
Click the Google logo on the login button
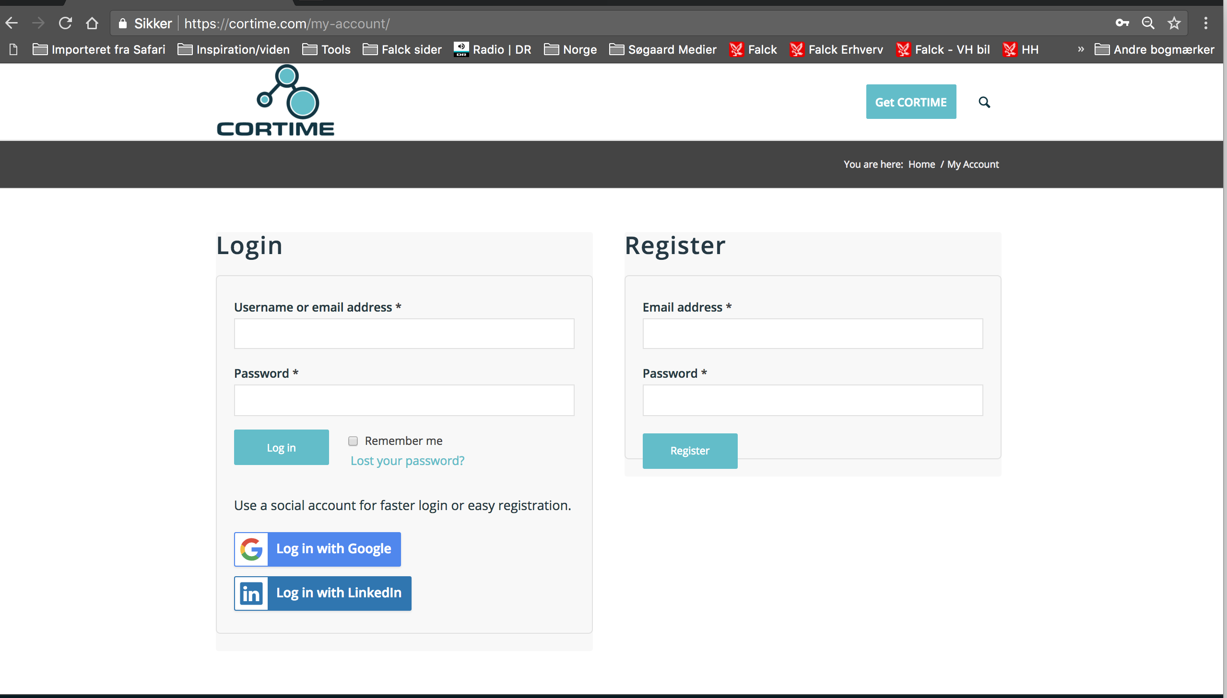pyautogui.click(x=251, y=549)
